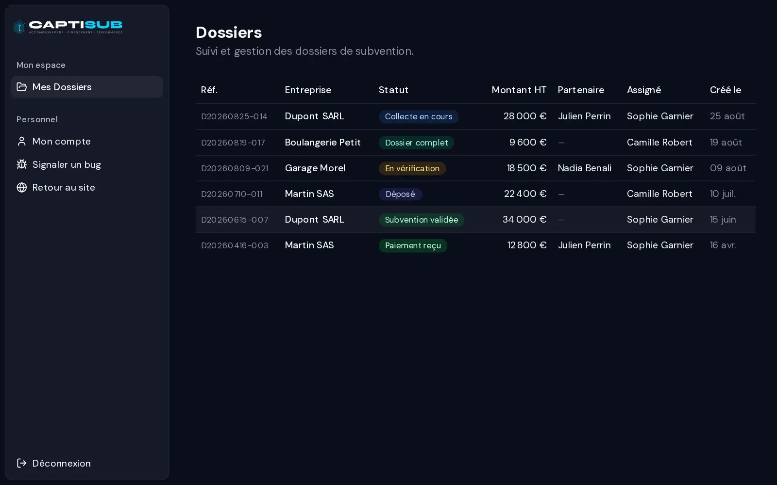777x485 pixels.
Task: Click partner Nadia Benali
Action: click(x=584, y=168)
